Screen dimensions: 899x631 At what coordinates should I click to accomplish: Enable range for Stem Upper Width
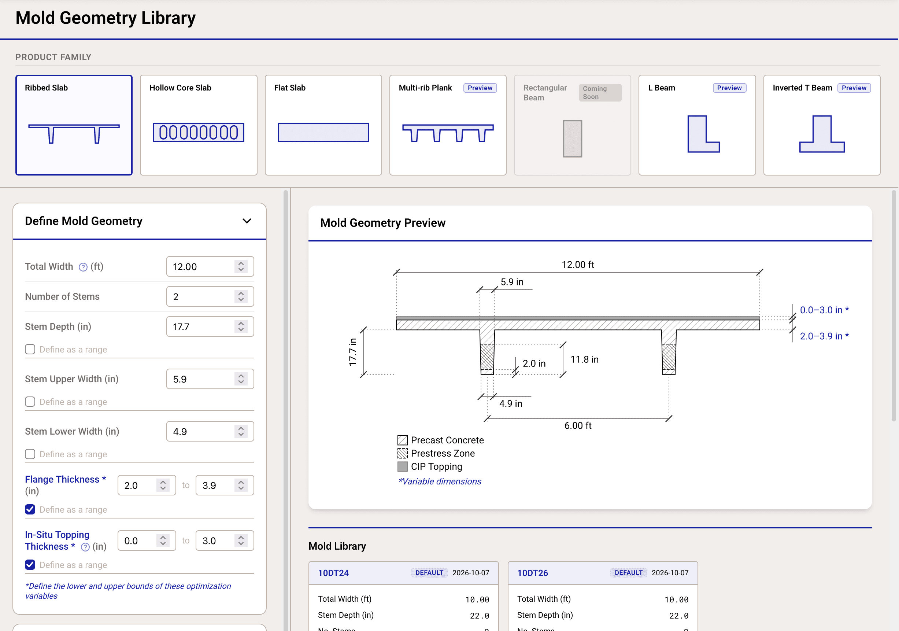(30, 402)
